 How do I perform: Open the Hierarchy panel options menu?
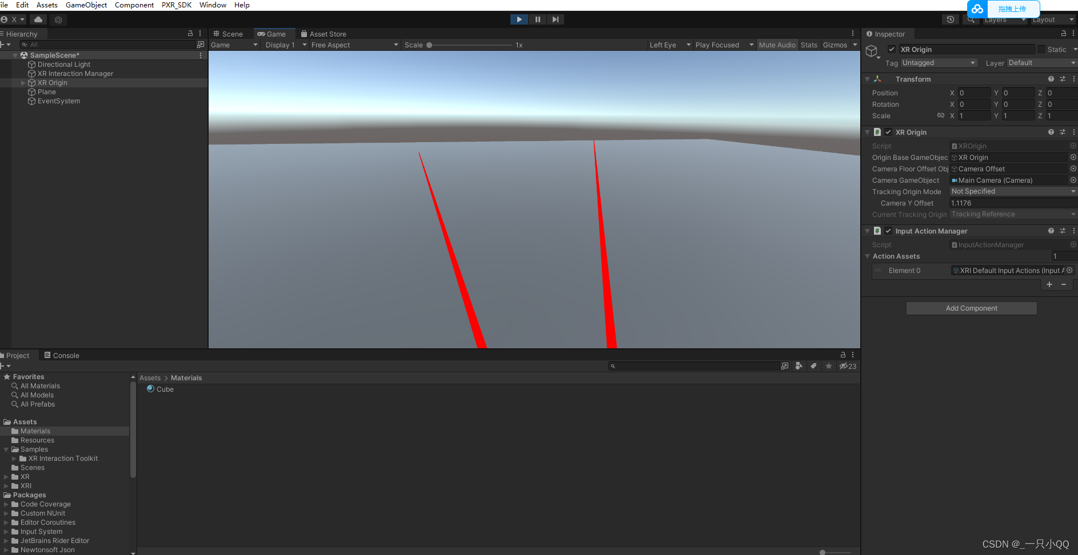pos(200,34)
